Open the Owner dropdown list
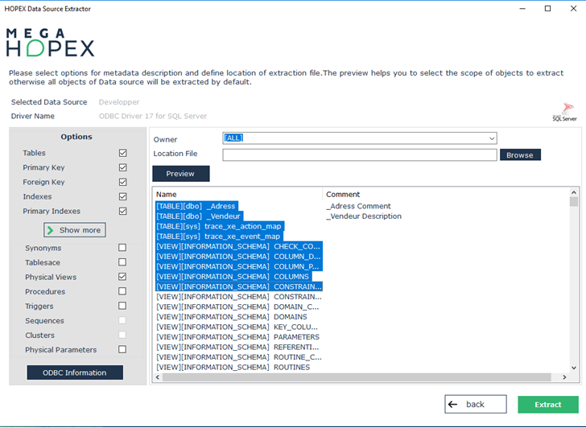The height and width of the screenshot is (428, 586). point(491,138)
